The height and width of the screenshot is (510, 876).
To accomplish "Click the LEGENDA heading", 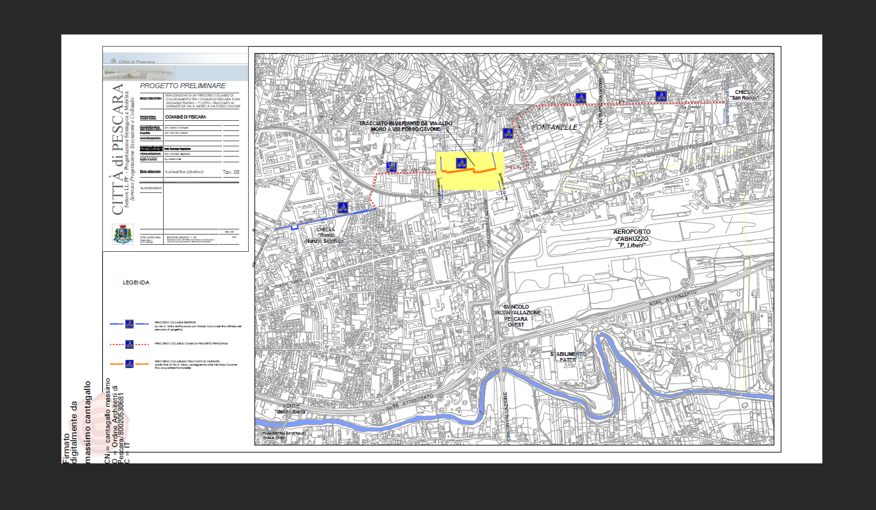I will 136,282.
